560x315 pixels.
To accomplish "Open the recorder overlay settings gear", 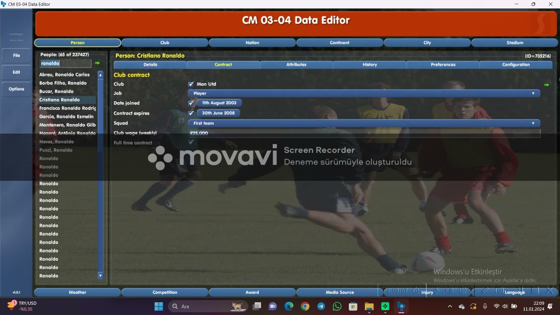I will (x=462, y=290).
